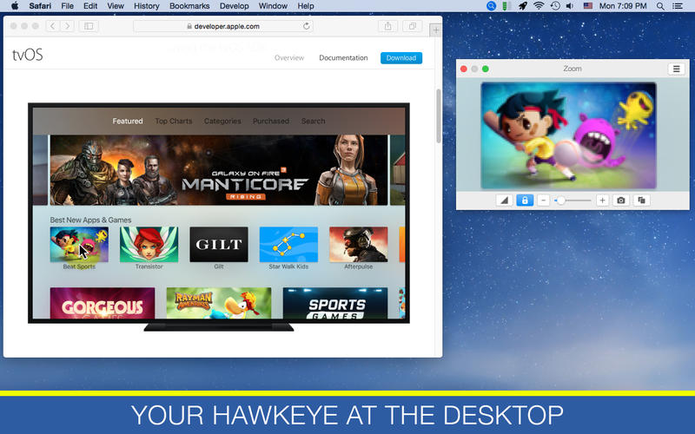Select the Categories tab on the TV
695x434 pixels.
(222, 121)
